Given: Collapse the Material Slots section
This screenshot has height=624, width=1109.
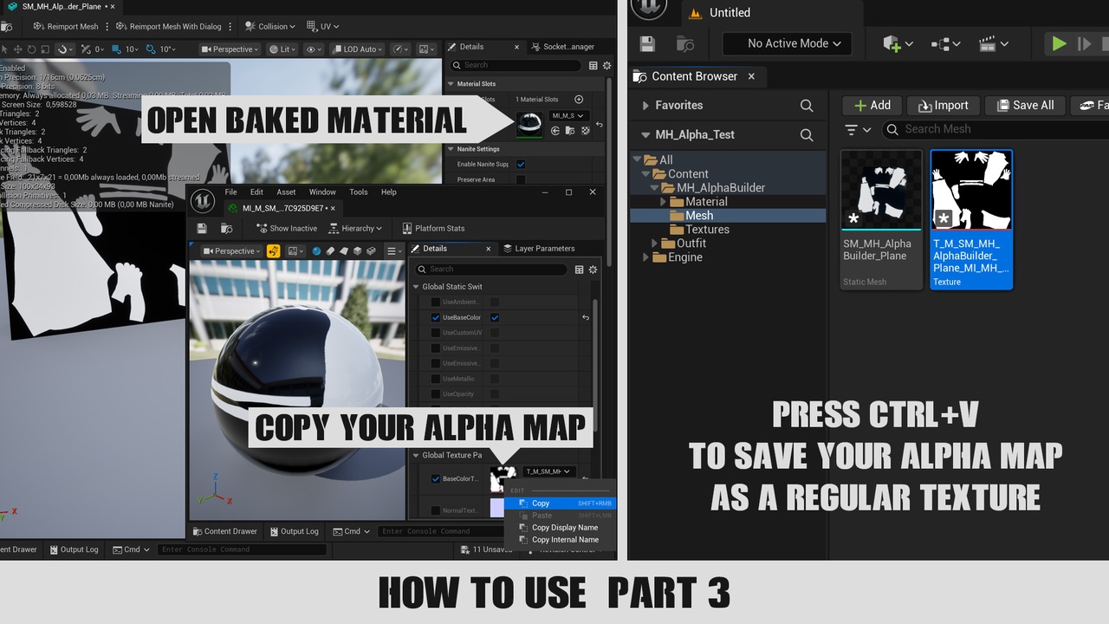Looking at the screenshot, I should point(451,84).
